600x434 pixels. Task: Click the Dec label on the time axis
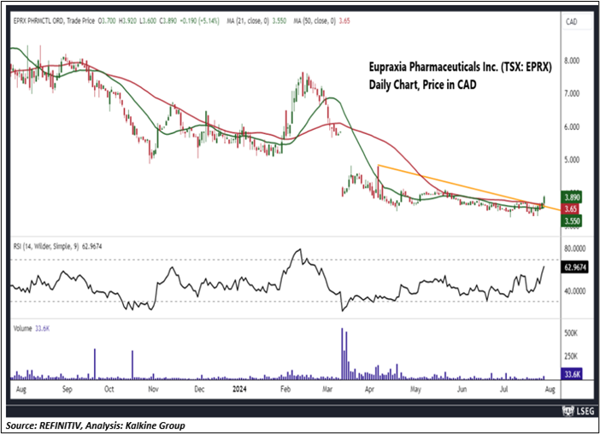tap(199, 390)
